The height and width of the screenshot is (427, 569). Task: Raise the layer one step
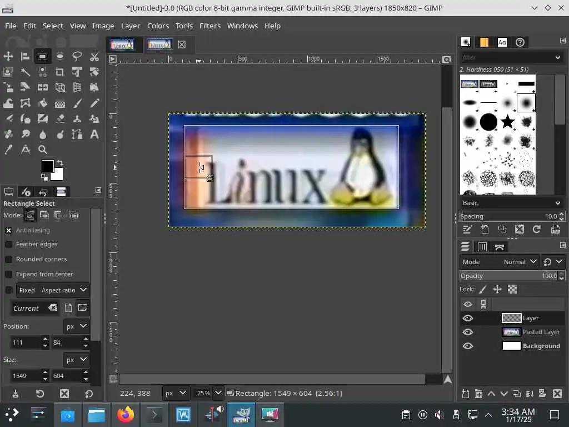[x=491, y=394]
